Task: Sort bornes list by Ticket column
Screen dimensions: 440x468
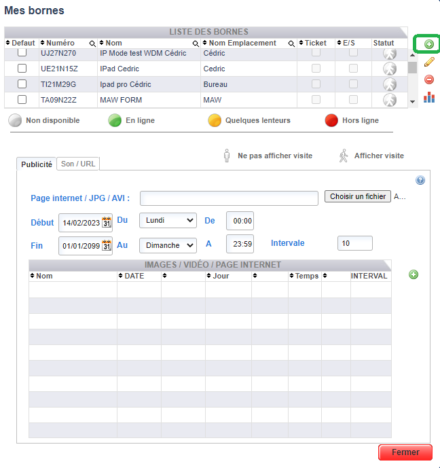Action: coord(301,43)
